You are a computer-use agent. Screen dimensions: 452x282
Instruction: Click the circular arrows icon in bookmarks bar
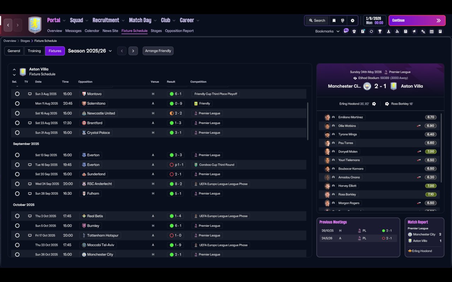(x=371, y=31)
